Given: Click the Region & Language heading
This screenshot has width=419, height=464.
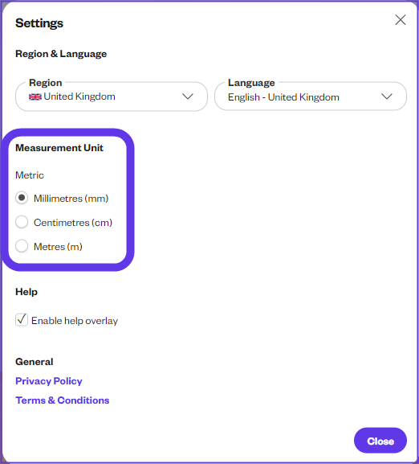Looking at the screenshot, I should tap(61, 54).
